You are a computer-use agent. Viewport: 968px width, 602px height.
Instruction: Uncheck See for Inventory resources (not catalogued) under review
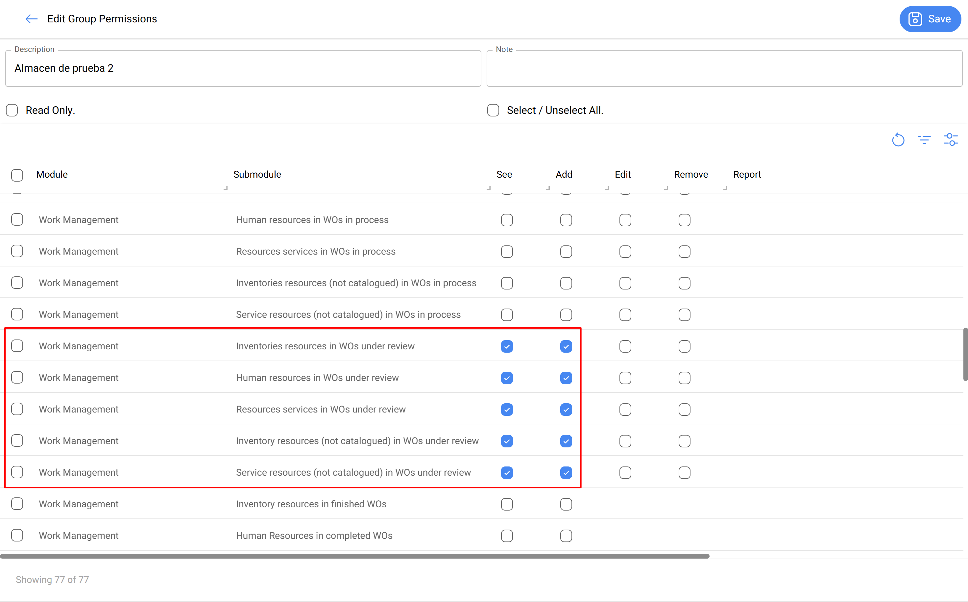[x=507, y=441]
